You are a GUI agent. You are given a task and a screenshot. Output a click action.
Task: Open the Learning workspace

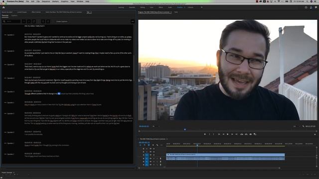click(x=121, y=7)
